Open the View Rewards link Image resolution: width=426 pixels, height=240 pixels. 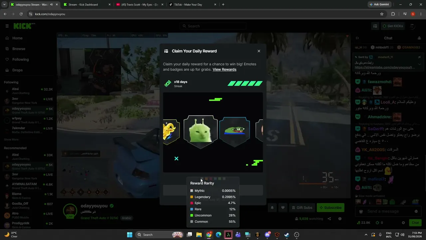click(224, 69)
